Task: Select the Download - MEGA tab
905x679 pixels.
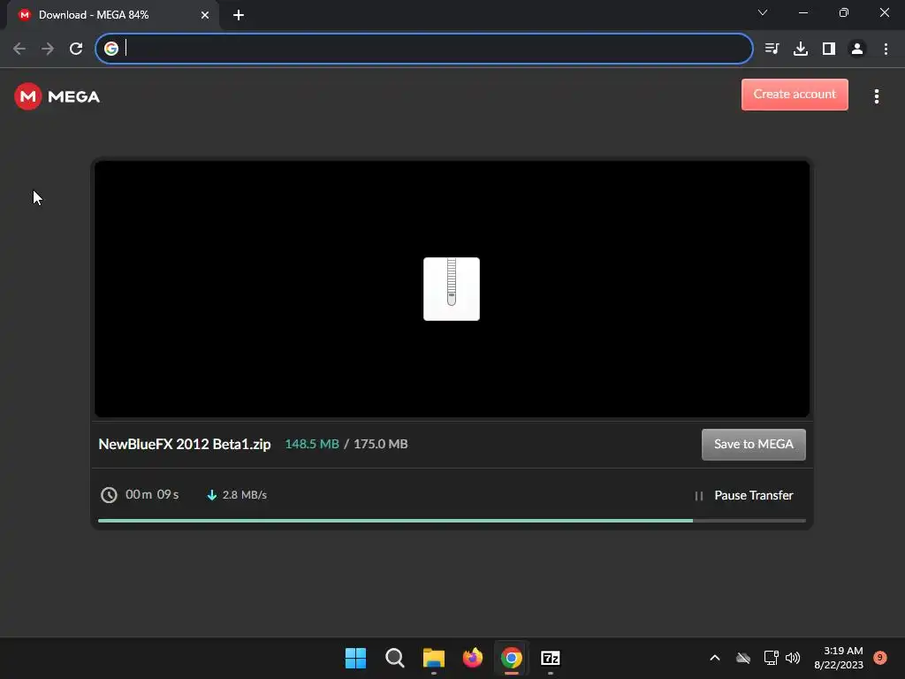Action: click(113, 15)
